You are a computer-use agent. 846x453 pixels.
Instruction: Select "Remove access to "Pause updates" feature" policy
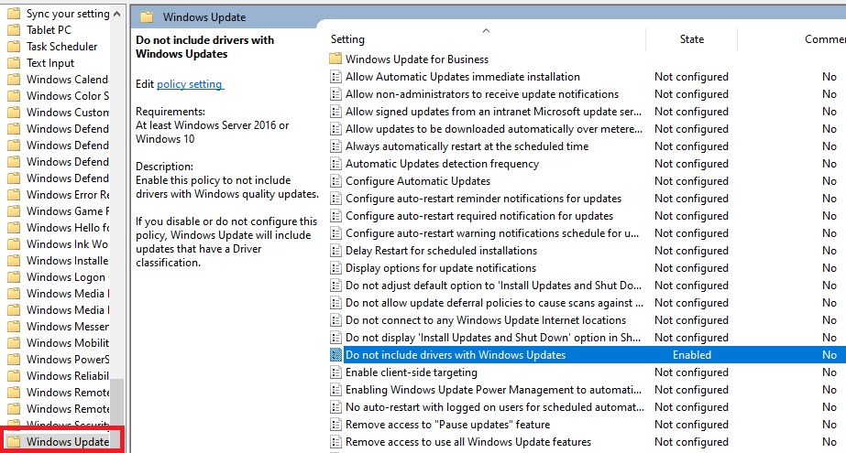(447, 425)
